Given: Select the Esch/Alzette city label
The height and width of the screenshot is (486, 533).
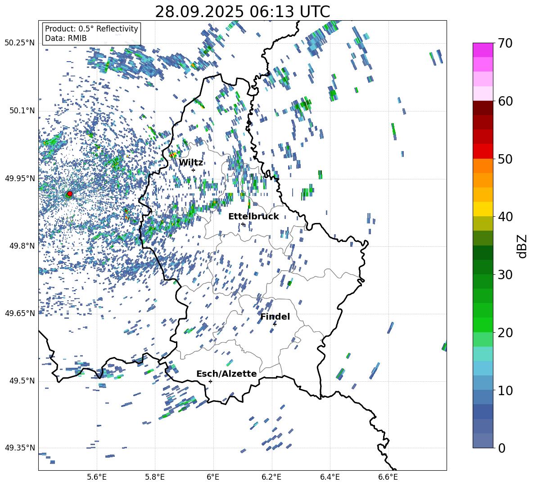Looking at the screenshot, I should click(x=226, y=374).
